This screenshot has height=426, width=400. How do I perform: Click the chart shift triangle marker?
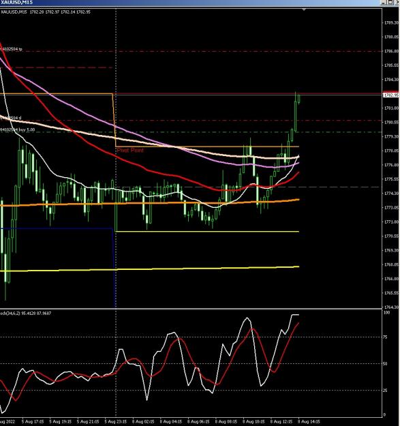click(304, 10)
